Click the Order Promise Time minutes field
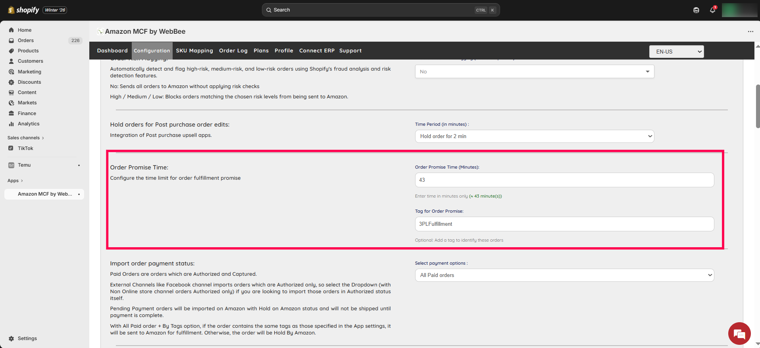 564,180
